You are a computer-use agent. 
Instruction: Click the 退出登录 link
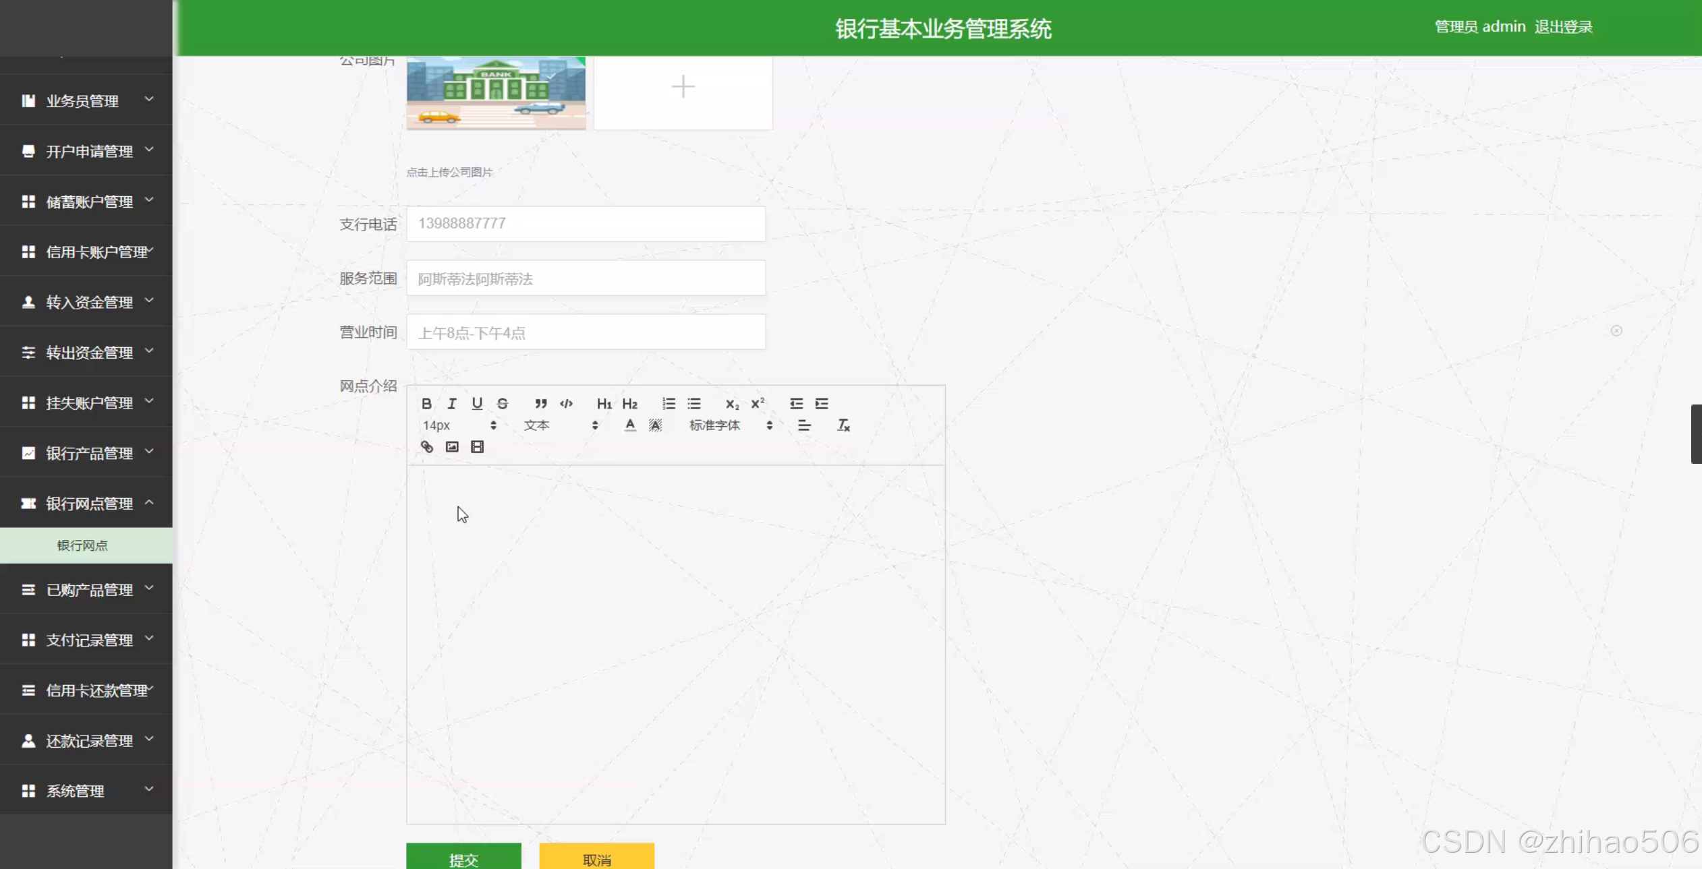point(1563,27)
